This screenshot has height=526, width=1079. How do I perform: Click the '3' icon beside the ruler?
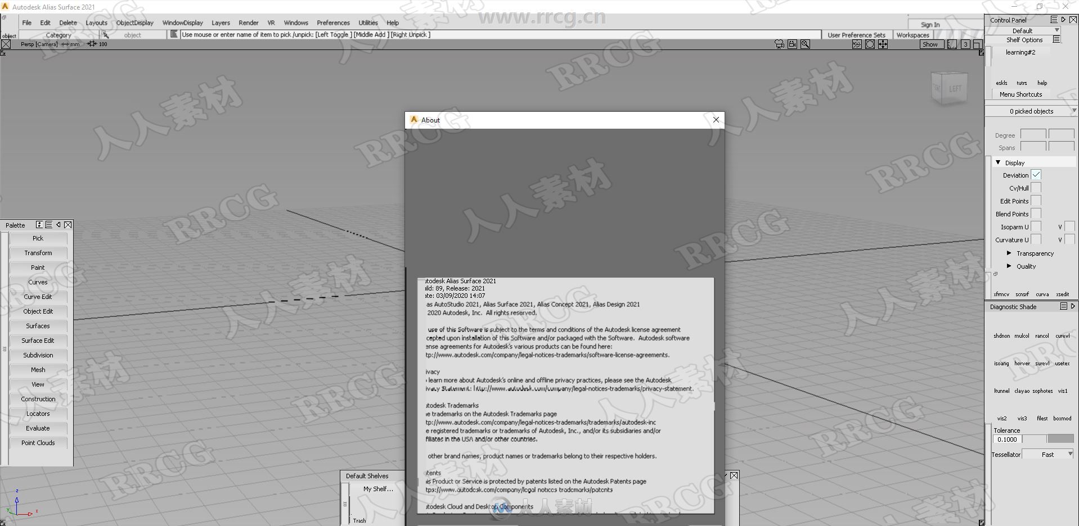coord(965,44)
